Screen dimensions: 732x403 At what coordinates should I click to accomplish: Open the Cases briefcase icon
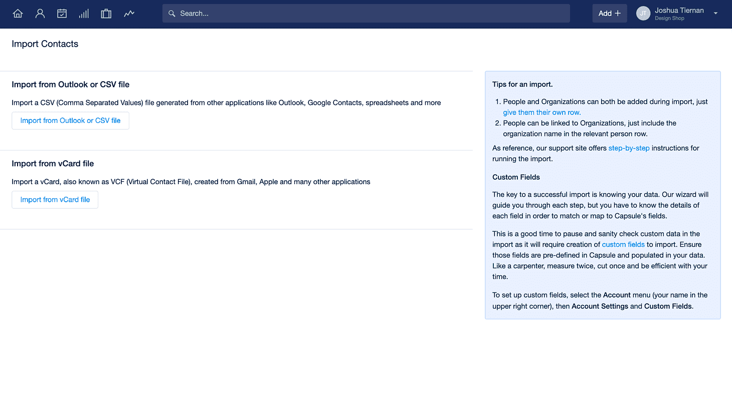(x=106, y=14)
